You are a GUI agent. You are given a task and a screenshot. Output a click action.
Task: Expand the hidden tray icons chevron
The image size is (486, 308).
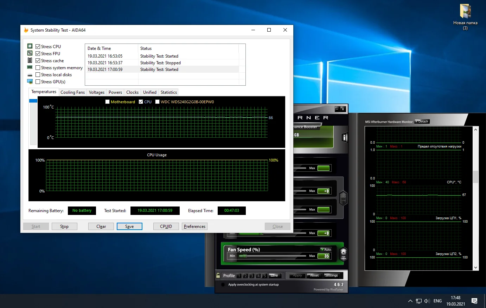click(x=410, y=301)
